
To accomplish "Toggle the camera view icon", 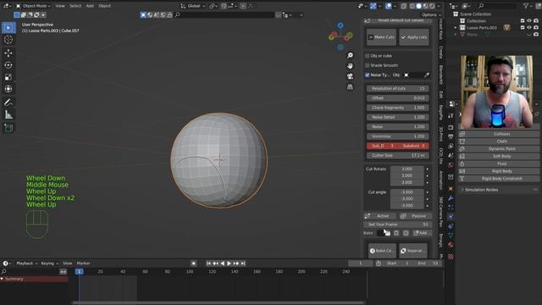I will coord(350,76).
